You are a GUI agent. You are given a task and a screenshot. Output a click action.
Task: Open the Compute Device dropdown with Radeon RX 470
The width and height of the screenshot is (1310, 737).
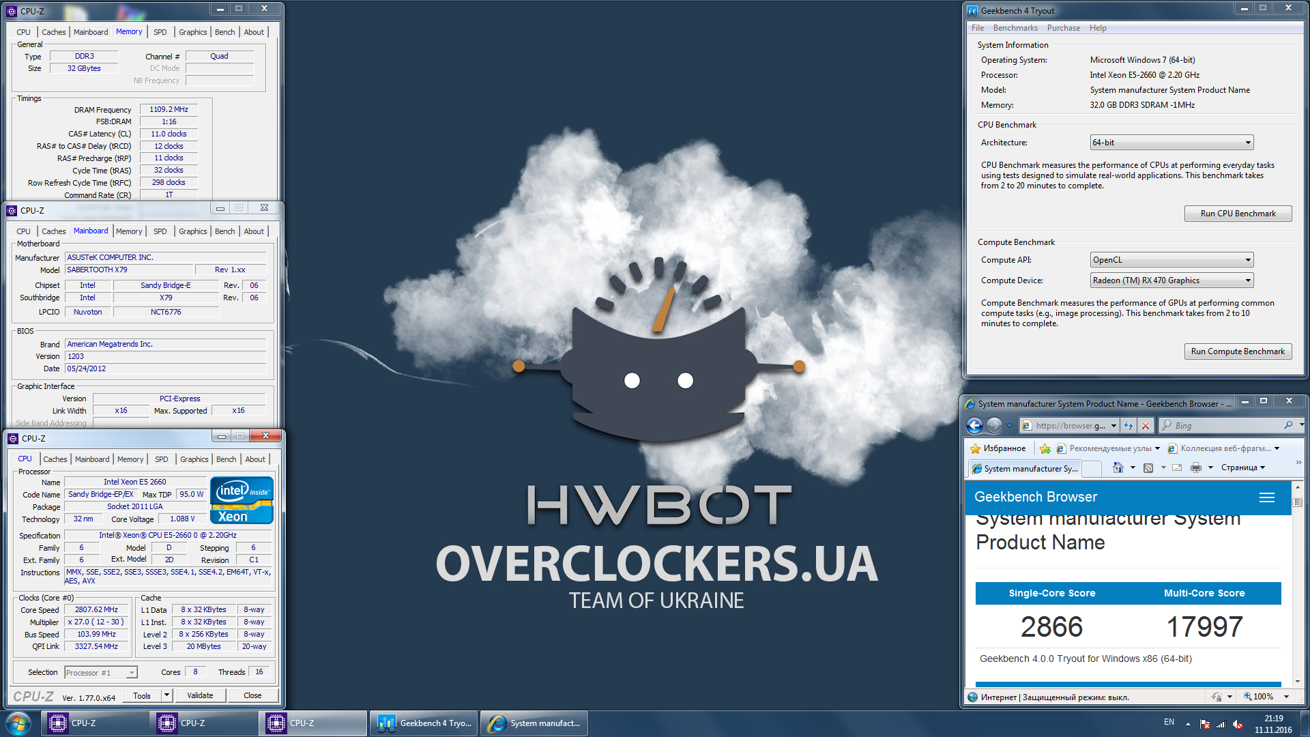1171,280
